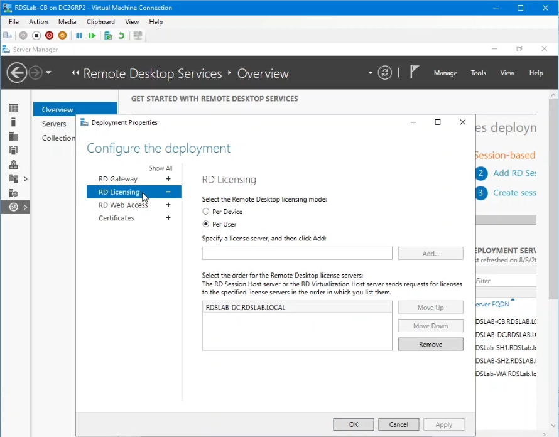Click the green Revert arrow icon
Image resolution: width=559 pixels, height=437 pixels.
click(x=122, y=35)
